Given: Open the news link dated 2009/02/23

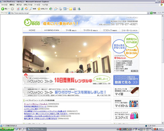Looking at the screenshot, I should pos(36,104).
